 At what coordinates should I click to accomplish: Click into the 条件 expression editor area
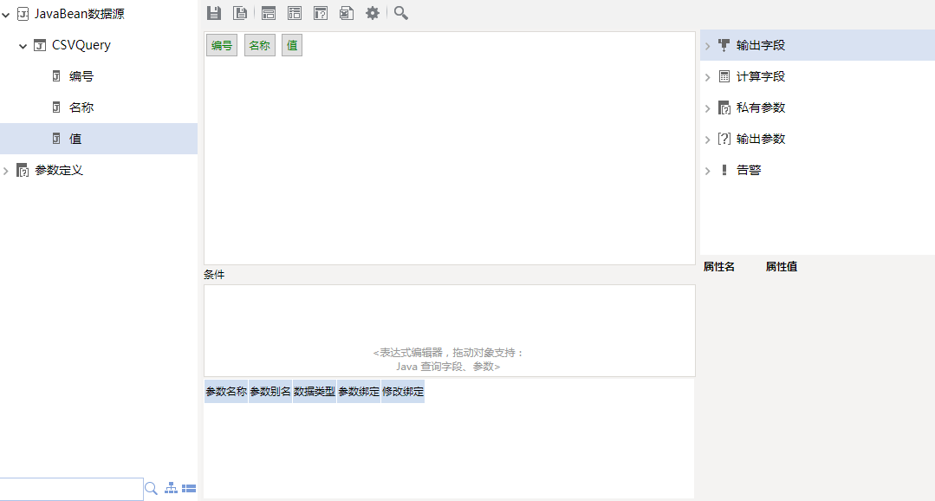[450, 330]
